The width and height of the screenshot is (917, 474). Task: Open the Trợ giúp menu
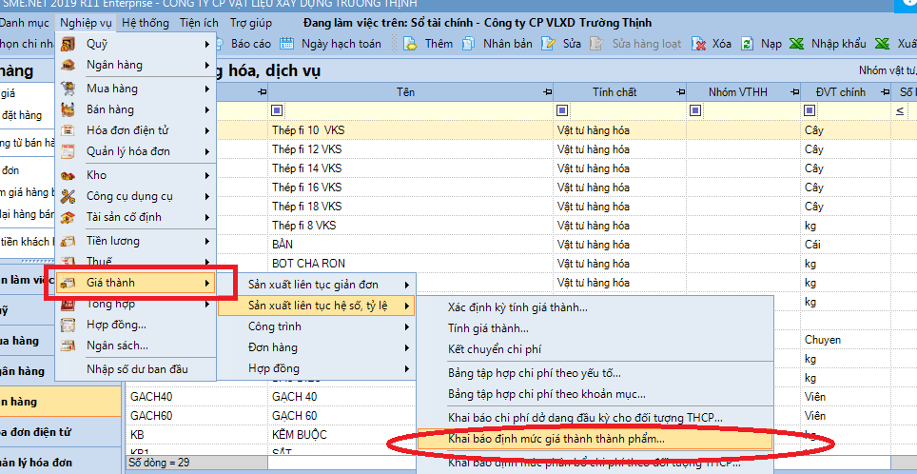coord(251,24)
